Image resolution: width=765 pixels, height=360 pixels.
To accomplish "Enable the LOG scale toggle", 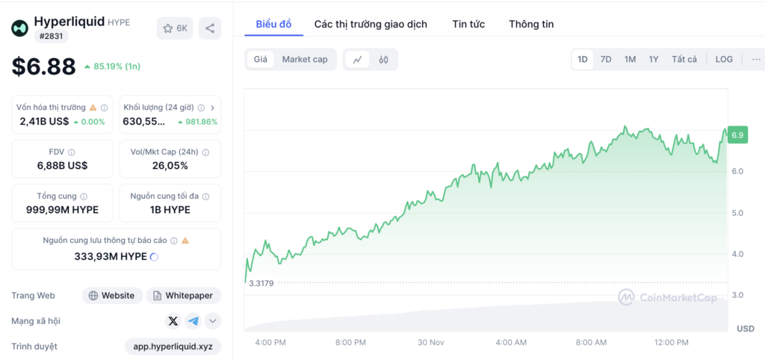I will pos(724,60).
